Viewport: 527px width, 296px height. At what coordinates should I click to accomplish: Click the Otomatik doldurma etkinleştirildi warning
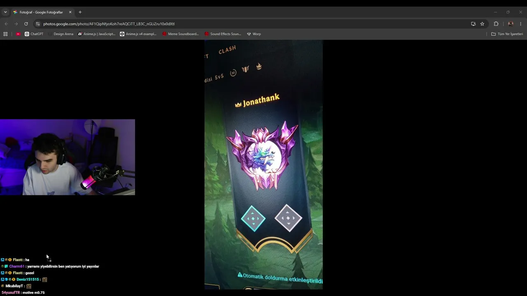point(280,278)
